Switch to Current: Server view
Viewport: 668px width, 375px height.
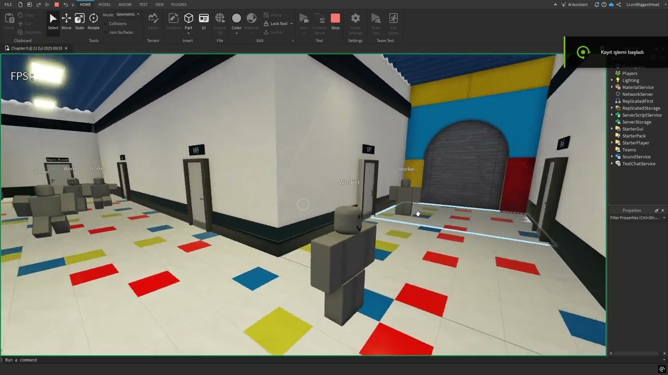coord(319,23)
